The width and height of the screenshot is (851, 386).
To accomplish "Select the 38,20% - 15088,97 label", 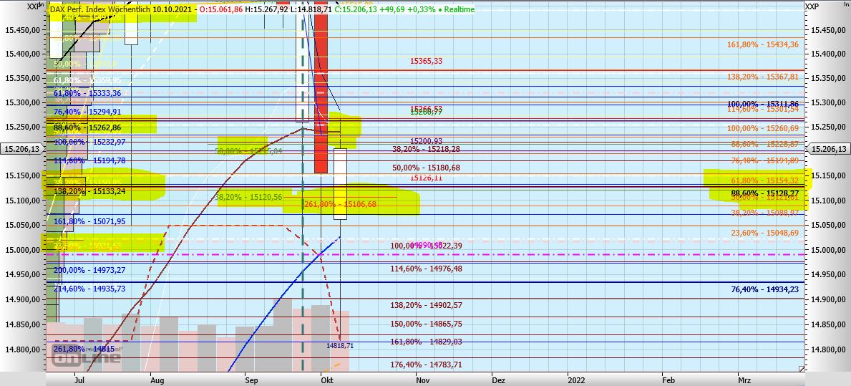I will tap(764, 212).
